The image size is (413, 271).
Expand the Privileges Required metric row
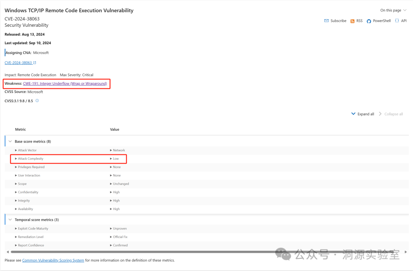(16, 167)
